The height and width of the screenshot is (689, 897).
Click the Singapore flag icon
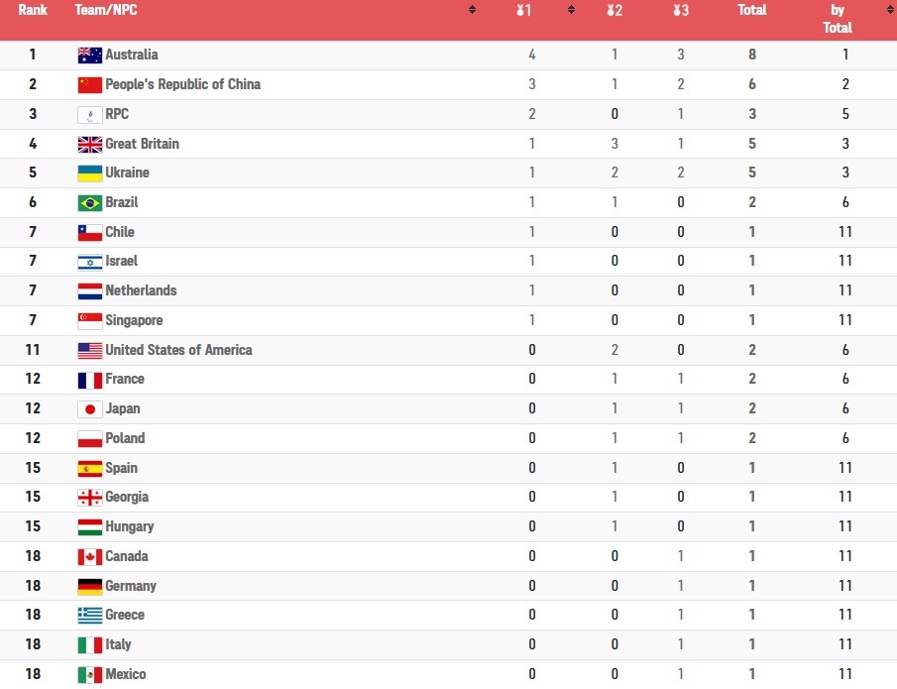click(x=90, y=320)
